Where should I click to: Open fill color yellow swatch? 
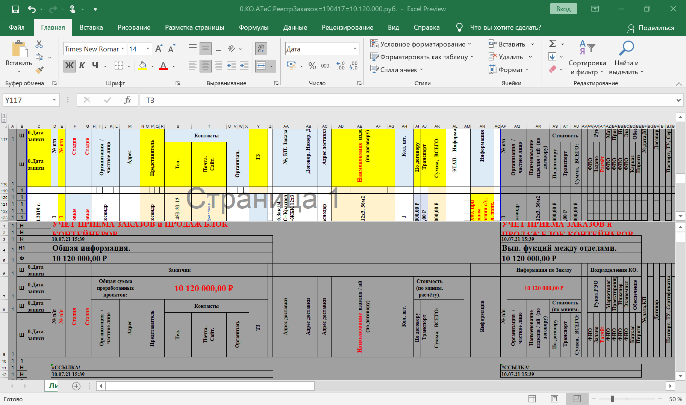(x=142, y=66)
